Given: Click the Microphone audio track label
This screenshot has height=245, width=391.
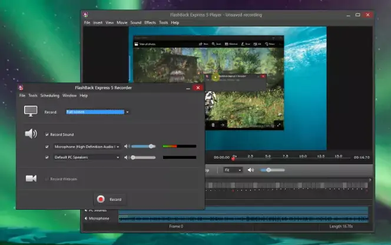Looking at the screenshot, I should tap(99, 218).
